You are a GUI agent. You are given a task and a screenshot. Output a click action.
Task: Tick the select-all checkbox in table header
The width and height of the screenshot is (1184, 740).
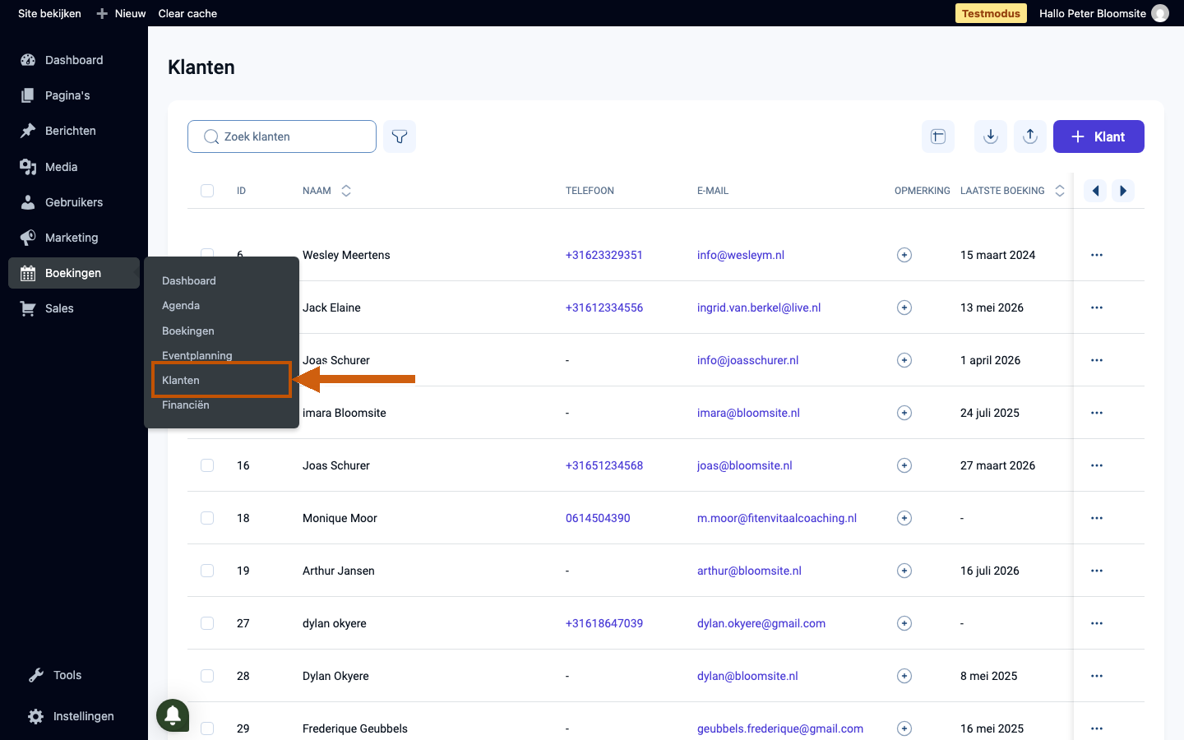[x=207, y=191]
